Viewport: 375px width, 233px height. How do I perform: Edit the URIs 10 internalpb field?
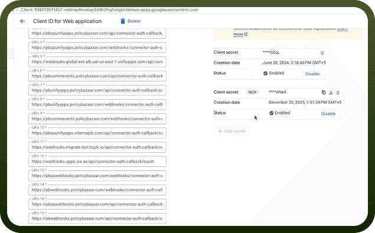click(97, 133)
